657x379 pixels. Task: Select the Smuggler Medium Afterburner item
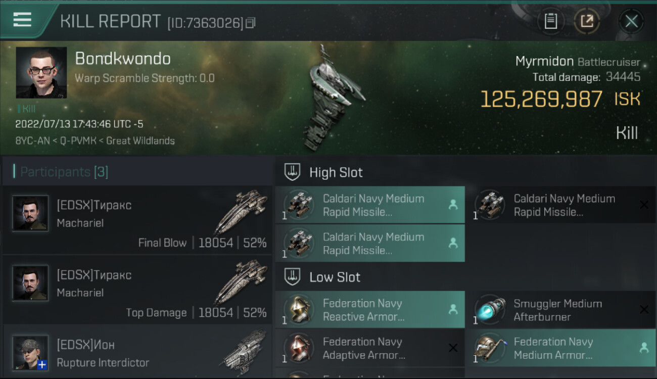(560, 310)
